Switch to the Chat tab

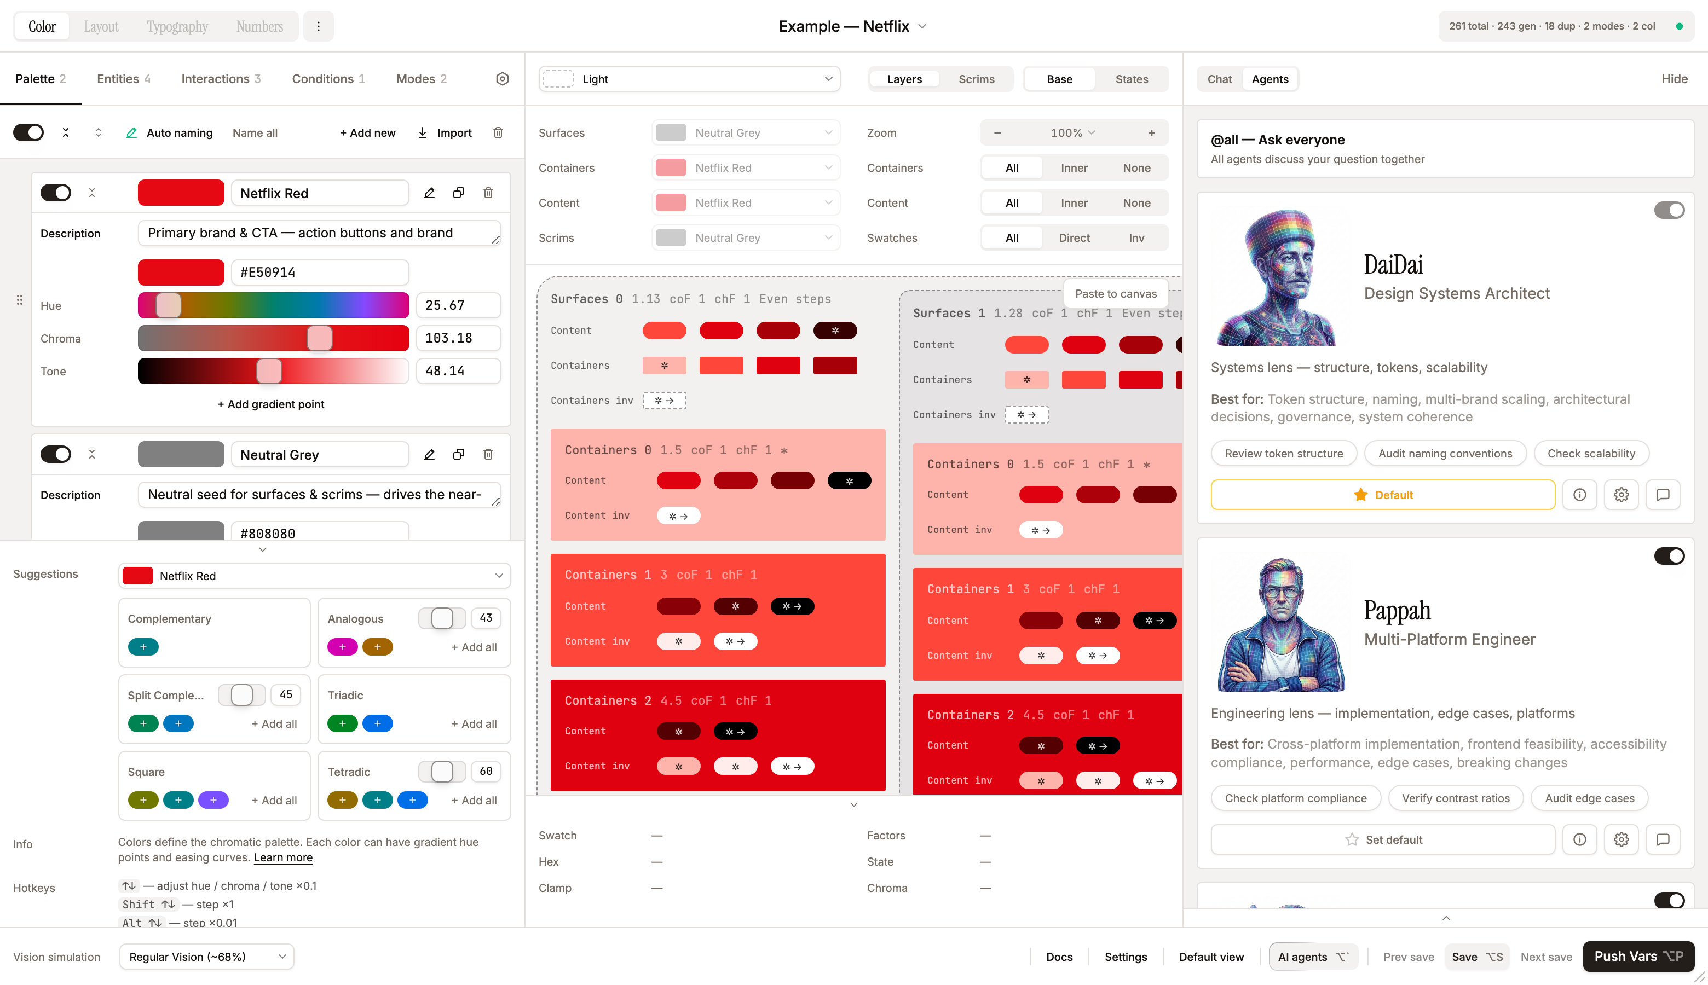1220,79
